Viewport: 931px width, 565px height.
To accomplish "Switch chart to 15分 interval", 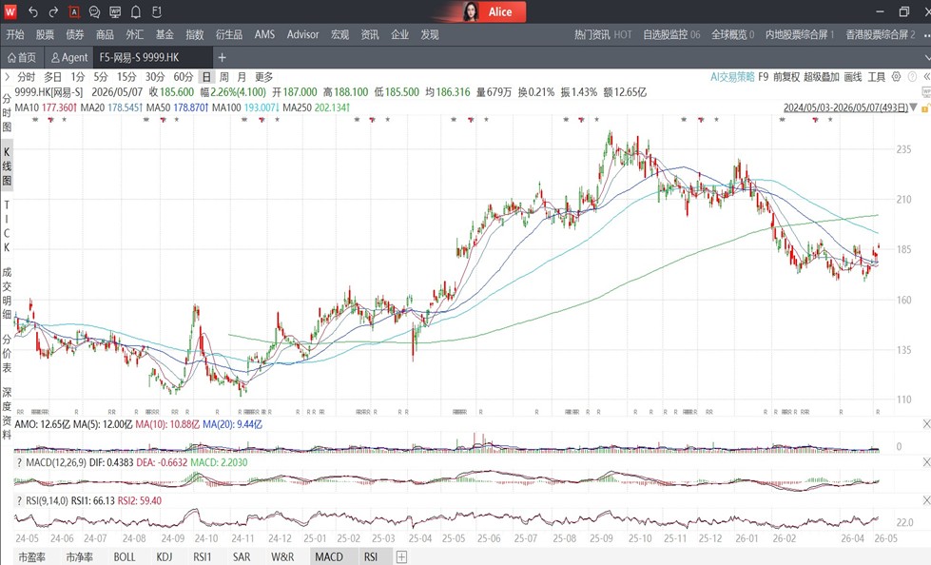I will coord(126,77).
